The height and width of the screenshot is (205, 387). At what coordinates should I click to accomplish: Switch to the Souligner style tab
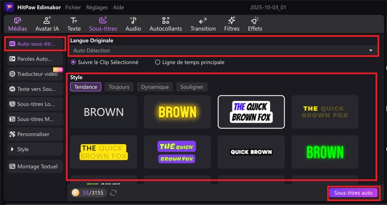pyautogui.click(x=192, y=87)
